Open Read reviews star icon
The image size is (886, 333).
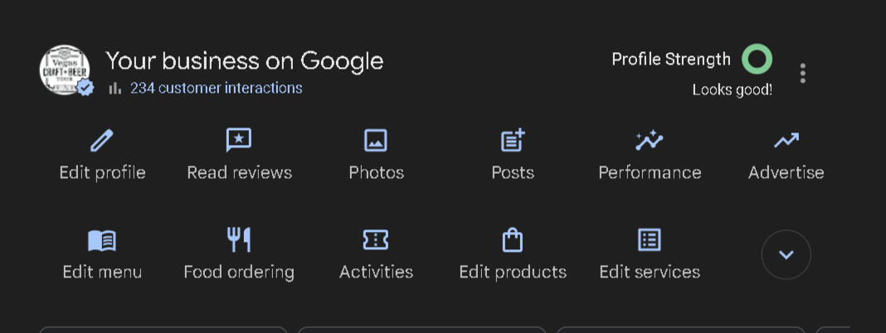coord(239,142)
